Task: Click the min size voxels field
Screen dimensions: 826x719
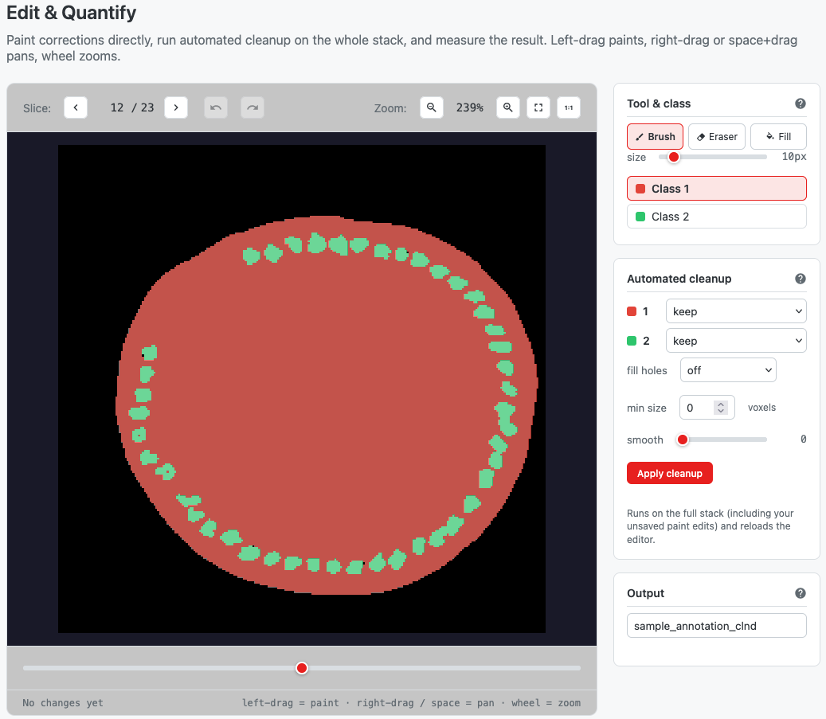Action: [707, 408]
